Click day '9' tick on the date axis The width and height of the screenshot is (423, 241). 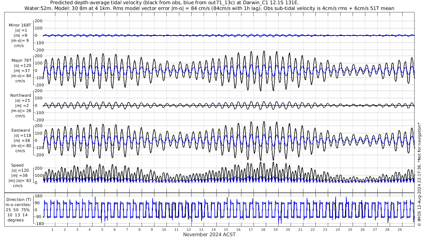[152, 230]
